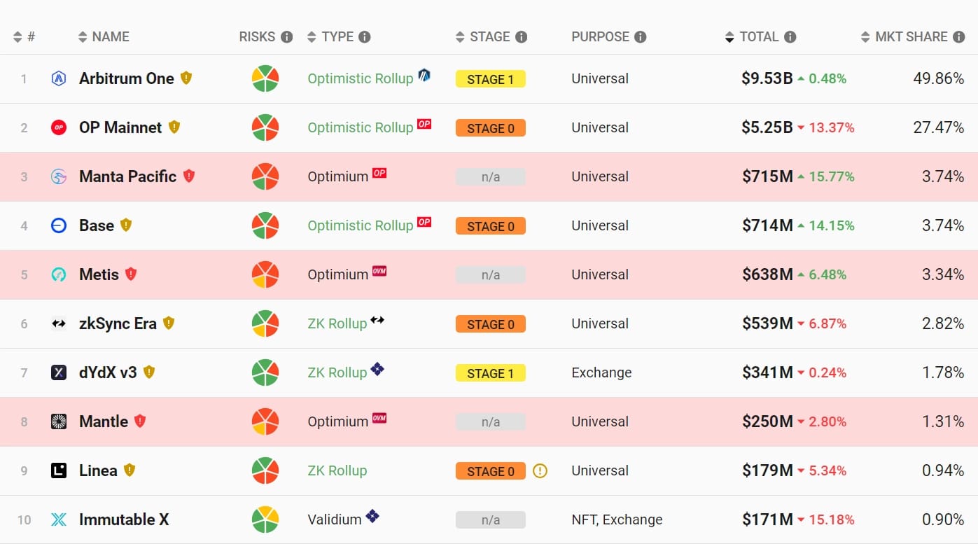Click the info icon next to PURPOSE
Image resolution: width=978 pixels, height=544 pixels.
(x=640, y=37)
